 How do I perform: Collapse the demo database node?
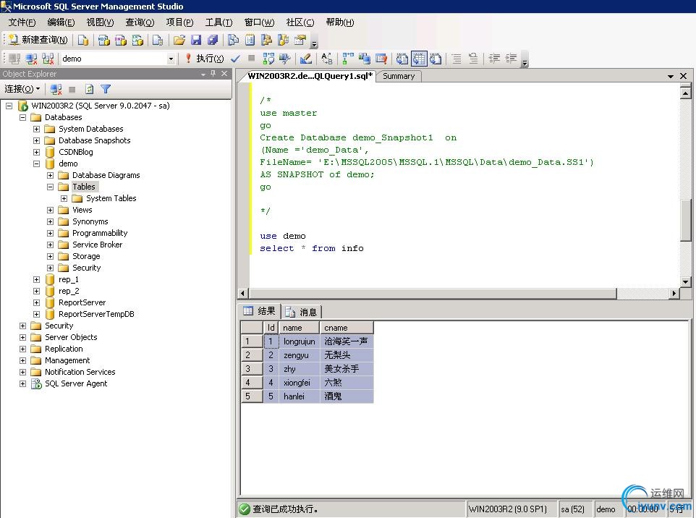pos(36,164)
